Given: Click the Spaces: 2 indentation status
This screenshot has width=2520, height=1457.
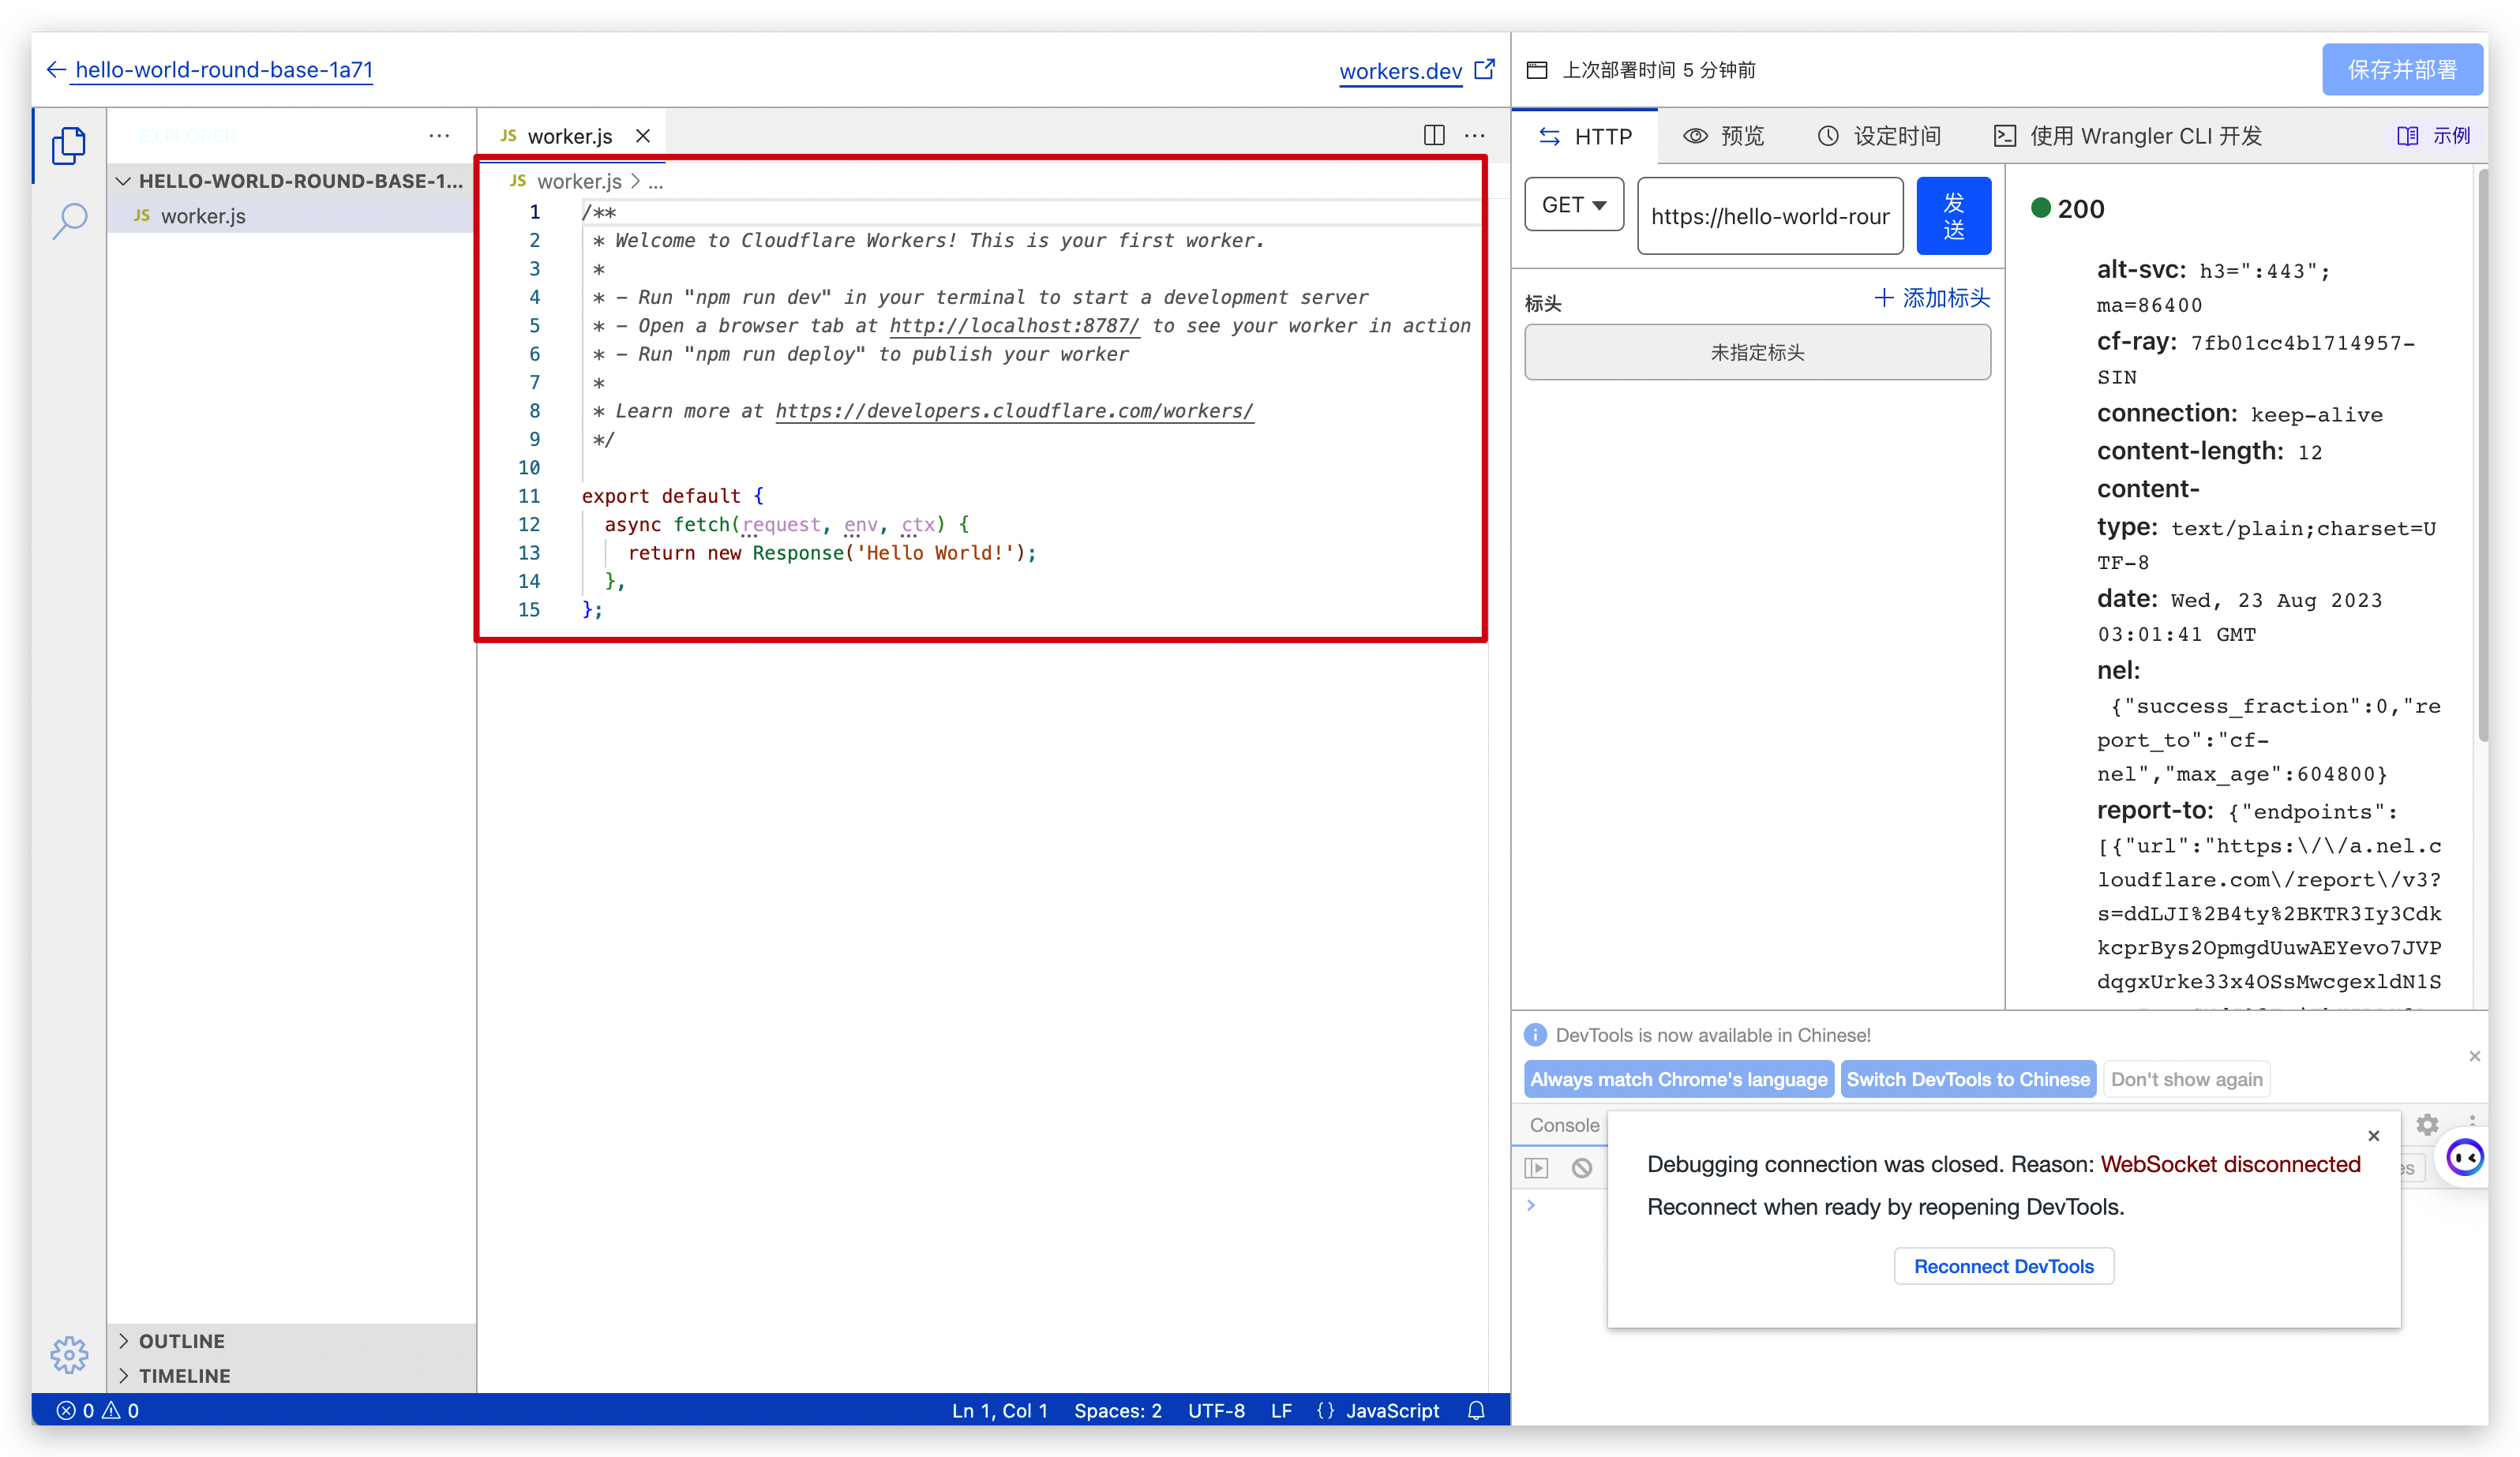Looking at the screenshot, I should point(1117,1410).
